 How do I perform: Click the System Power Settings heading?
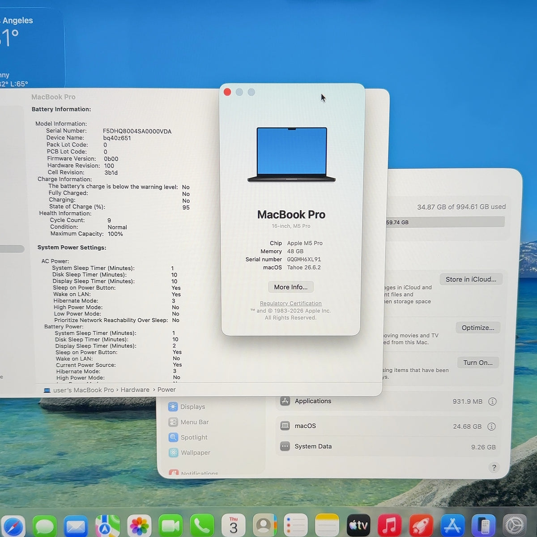72,247
